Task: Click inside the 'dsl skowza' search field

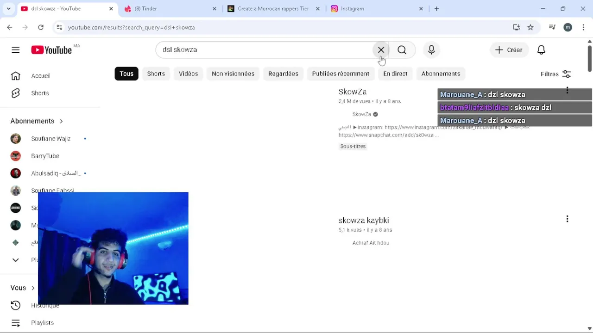Action: pyautogui.click(x=264, y=50)
